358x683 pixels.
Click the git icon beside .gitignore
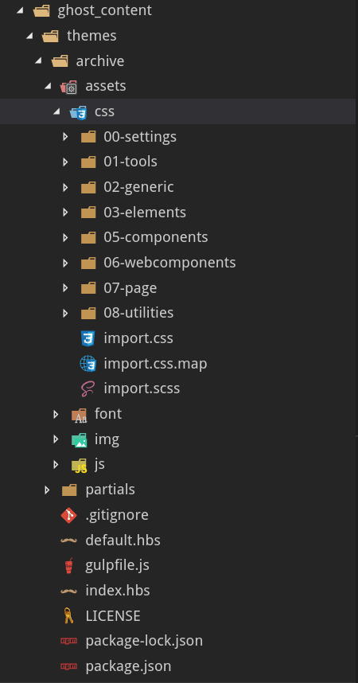tap(68, 515)
